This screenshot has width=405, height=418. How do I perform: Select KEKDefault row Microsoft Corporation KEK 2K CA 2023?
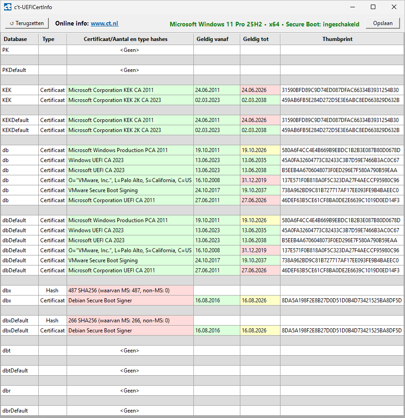click(x=202, y=130)
